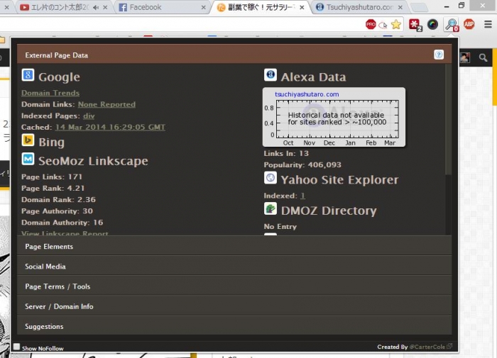Expand the Page Terms / Tools section
The image size is (497, 358).
pyautogui.click(x=234, y=286)
